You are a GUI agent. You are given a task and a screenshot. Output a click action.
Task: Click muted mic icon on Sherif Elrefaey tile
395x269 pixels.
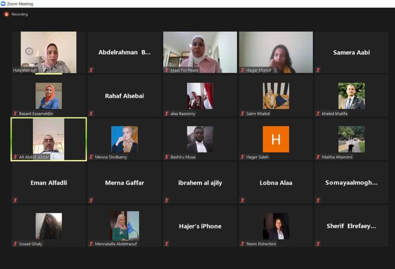pyautogui.click(x=318, y=244)
